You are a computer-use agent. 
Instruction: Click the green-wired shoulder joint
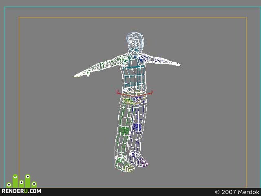[123, 60]
